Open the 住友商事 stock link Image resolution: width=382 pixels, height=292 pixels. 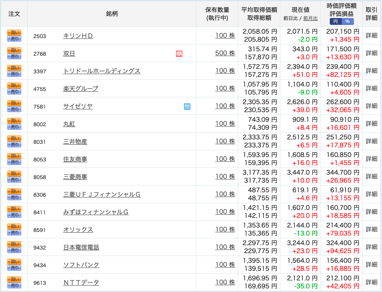coord(75,159)
